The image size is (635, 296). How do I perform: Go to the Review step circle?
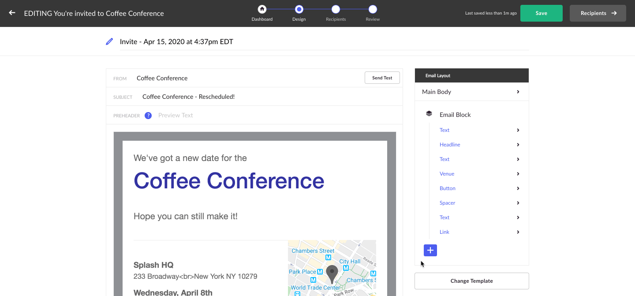tap(373, 9)
